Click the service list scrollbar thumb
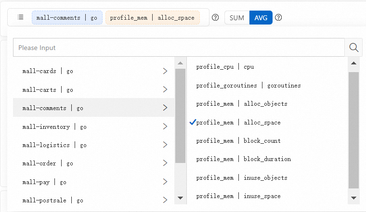366x212 pixels. click(180, 115)
